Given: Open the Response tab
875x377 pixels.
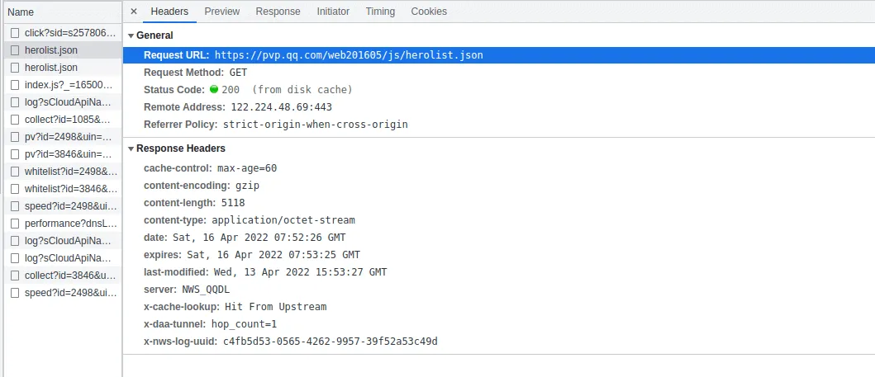Looking at the screenshot, I should tap(278, 12).
